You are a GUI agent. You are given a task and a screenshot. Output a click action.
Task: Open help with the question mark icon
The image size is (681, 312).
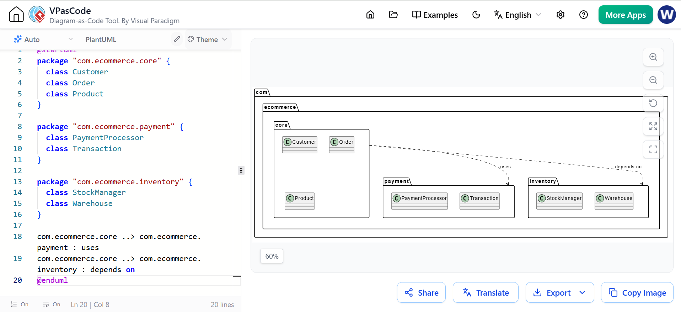(584, 15)
